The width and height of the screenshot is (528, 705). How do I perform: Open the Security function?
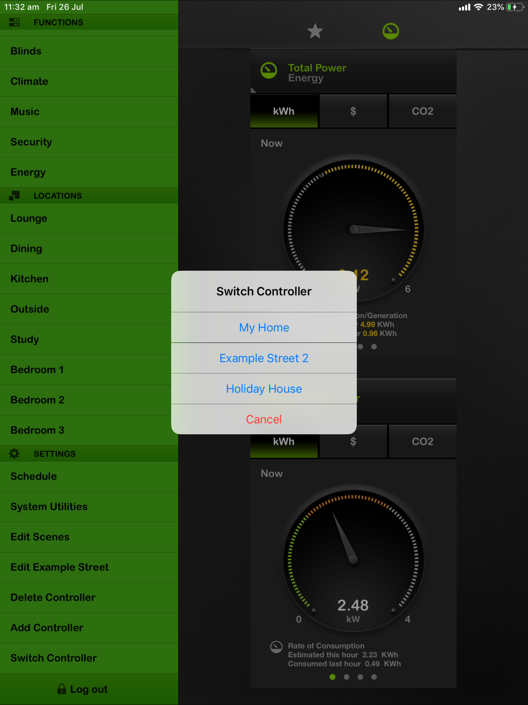click(x=89, y=142)
